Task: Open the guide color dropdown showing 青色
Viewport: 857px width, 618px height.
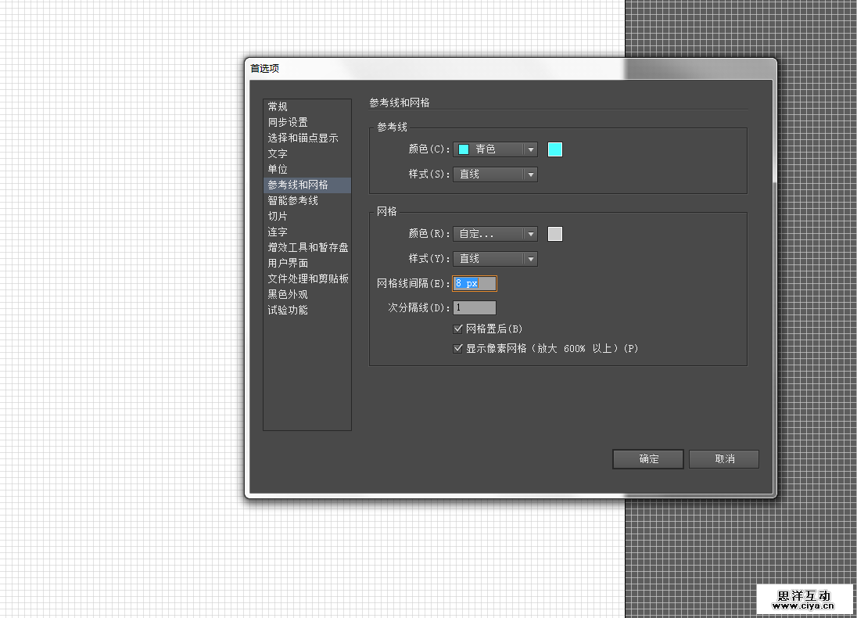Action: click(495, 149)
